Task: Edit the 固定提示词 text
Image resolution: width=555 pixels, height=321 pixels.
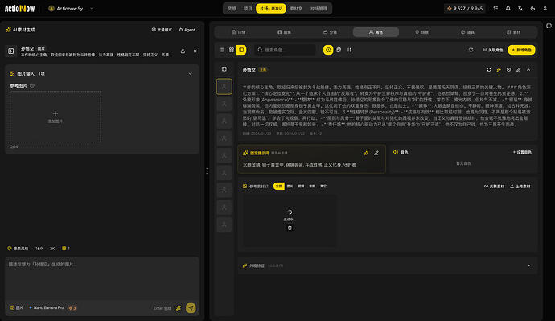Action: coord(376,153)
